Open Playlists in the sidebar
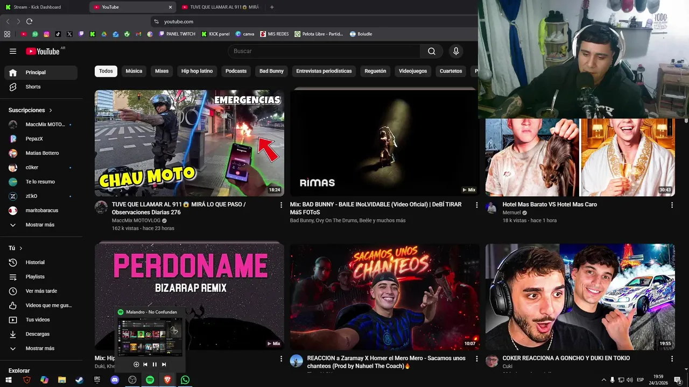 pyautogui.click(x=41, y=277)
